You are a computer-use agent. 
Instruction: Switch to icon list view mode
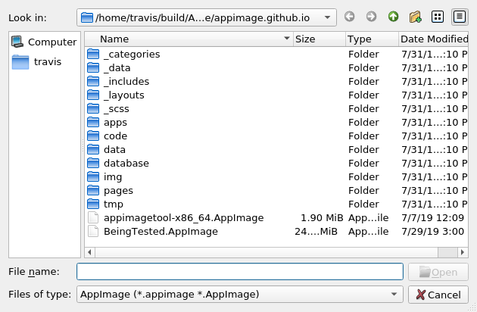[438, 17]
